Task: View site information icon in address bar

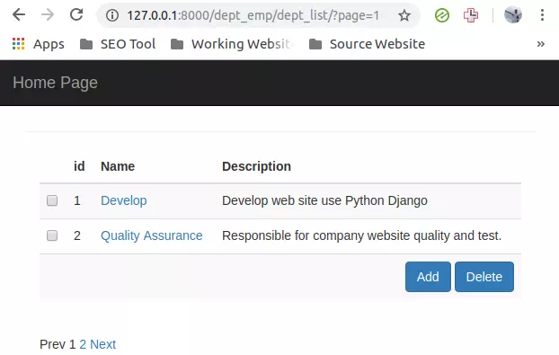Action: pos(112,15)
